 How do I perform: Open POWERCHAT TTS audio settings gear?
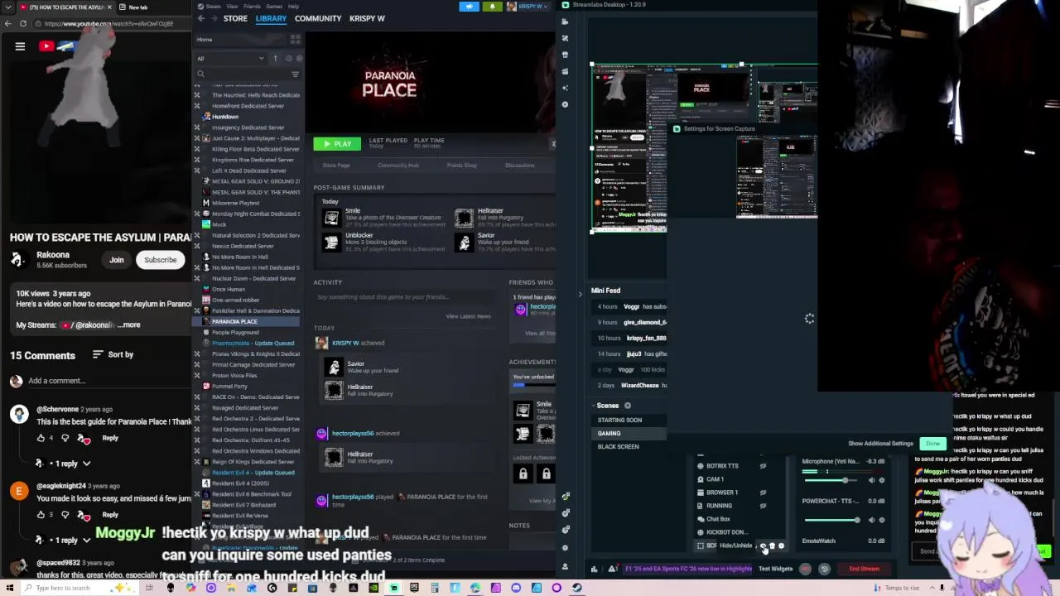881,520
